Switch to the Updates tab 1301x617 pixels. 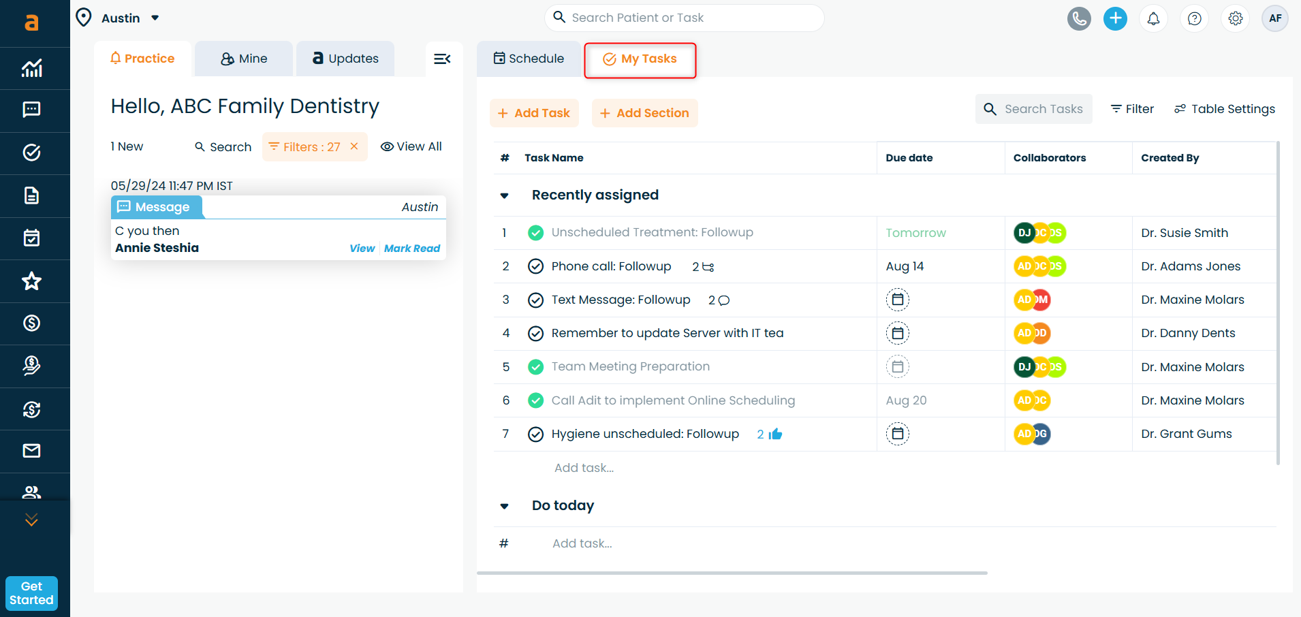point(345,59)
